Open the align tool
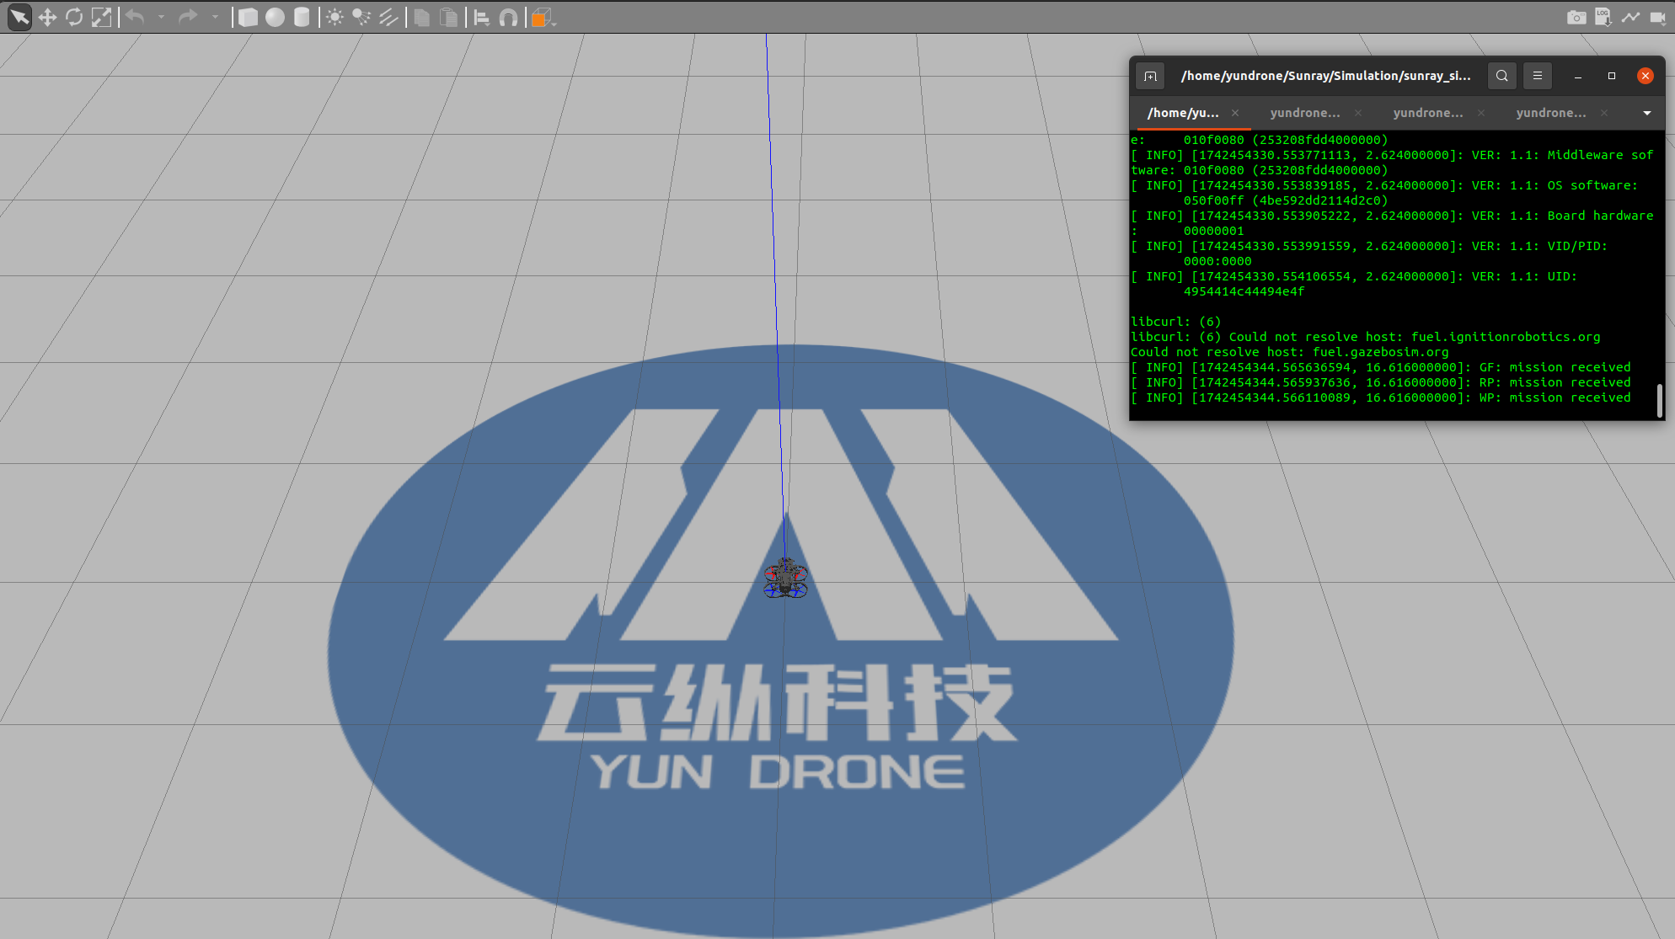Image resolution: width=1675 pixels, height=939 pixels. pos(482,17)
